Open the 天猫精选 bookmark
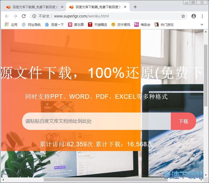 tap(98, 25)
